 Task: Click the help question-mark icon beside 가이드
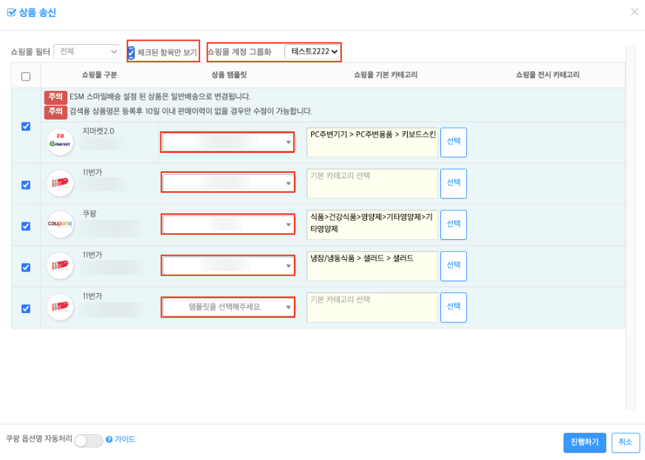click(109, 439)
